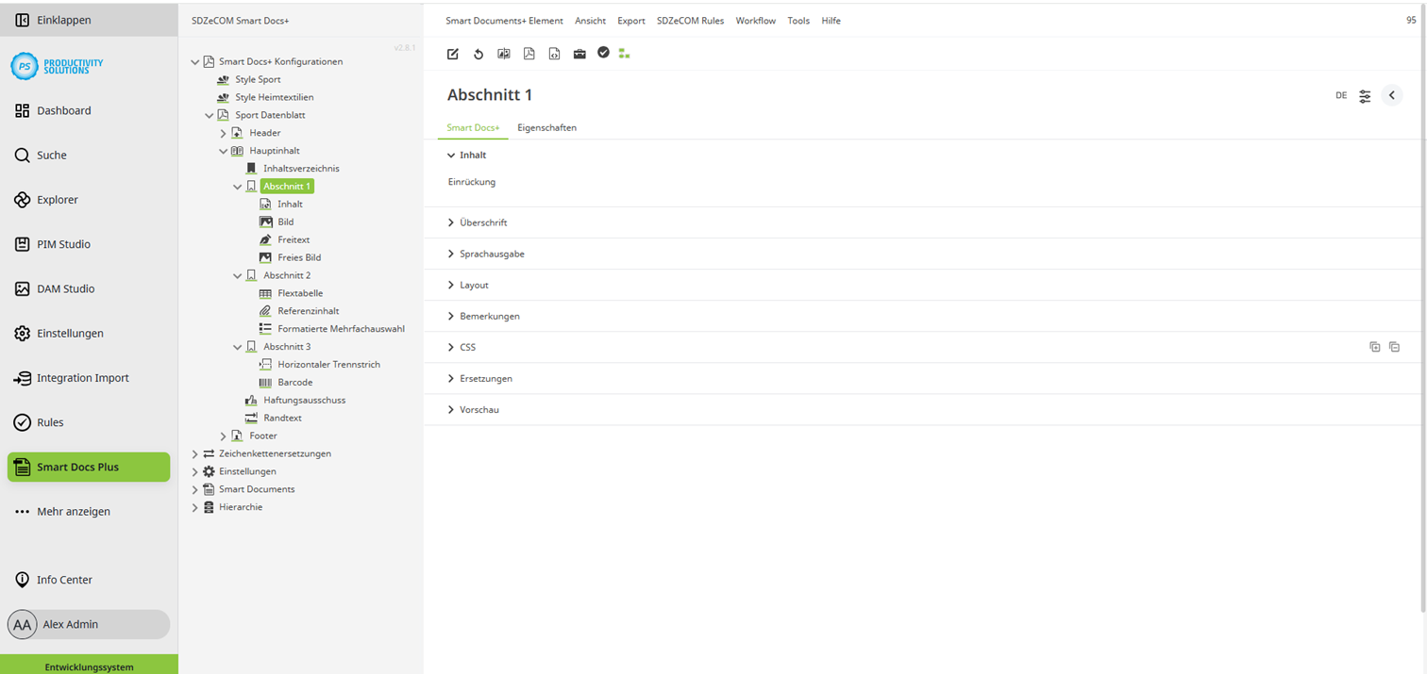Collapse the panel using the left chevron button

[x=1392, y=95]
